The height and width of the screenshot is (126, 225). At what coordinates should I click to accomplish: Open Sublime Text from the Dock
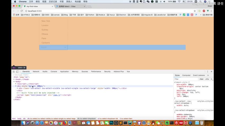click(x=121, y=123)
